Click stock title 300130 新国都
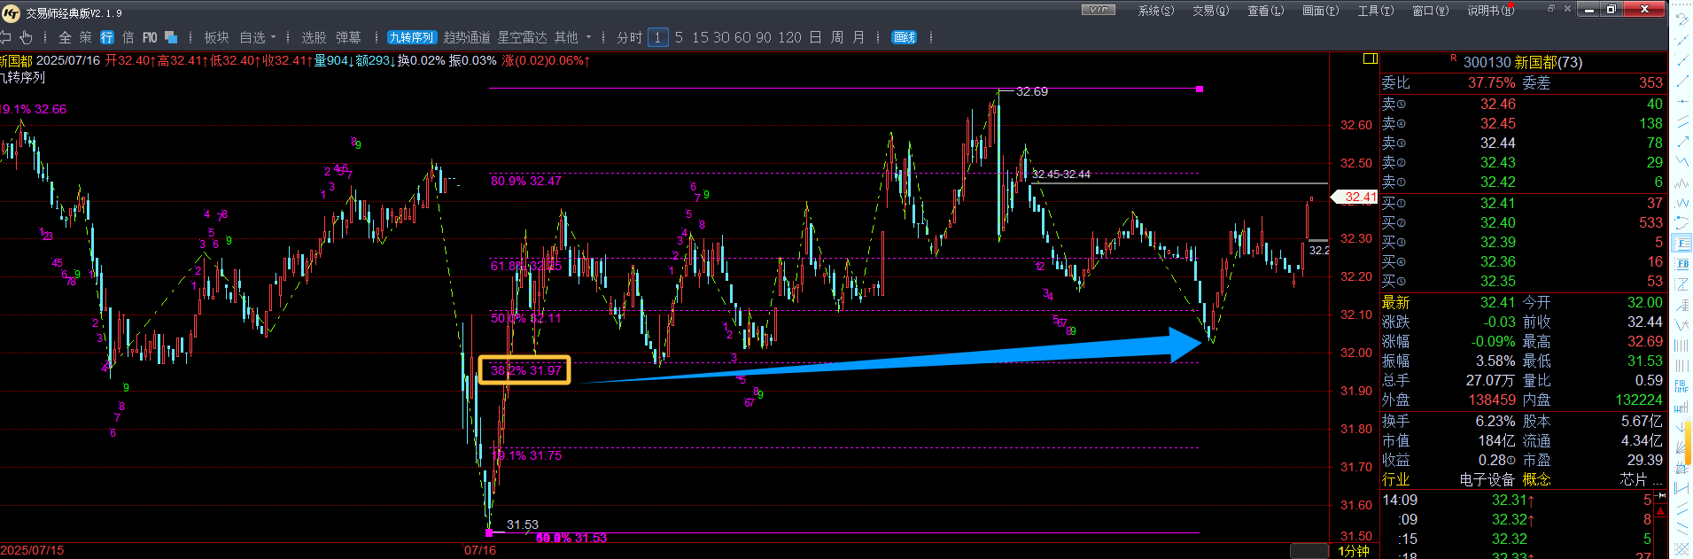This screenshot has width=1693, height=559. (x=1522, y=62)
